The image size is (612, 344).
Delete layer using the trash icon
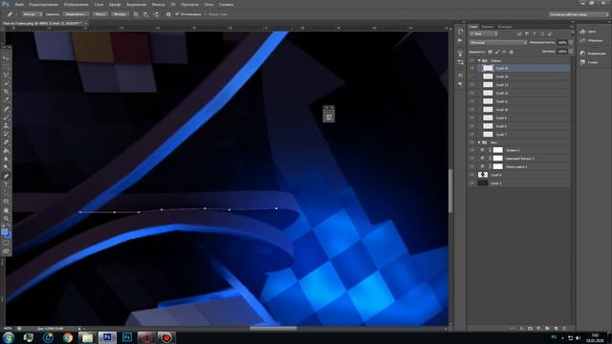564,329
